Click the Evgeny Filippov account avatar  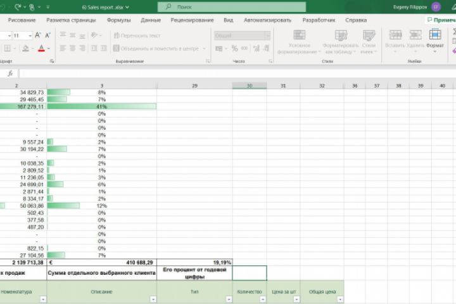point(436,7)
